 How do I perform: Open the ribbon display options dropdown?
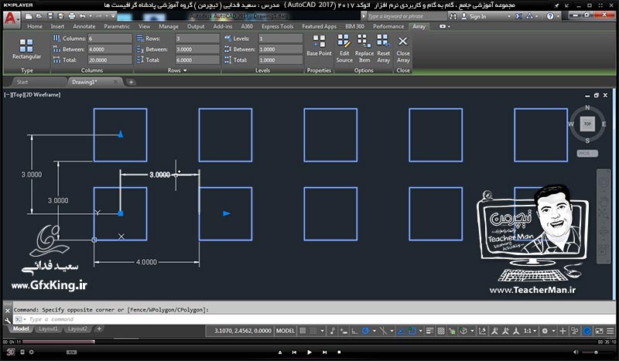pyautogui.click(x=444, y=26)
